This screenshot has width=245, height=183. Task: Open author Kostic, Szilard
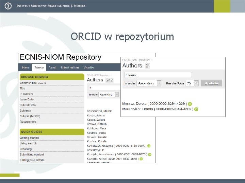pos(96,120)
